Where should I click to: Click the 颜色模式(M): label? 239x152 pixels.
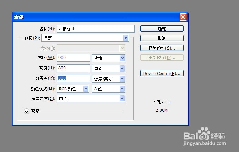43,89
